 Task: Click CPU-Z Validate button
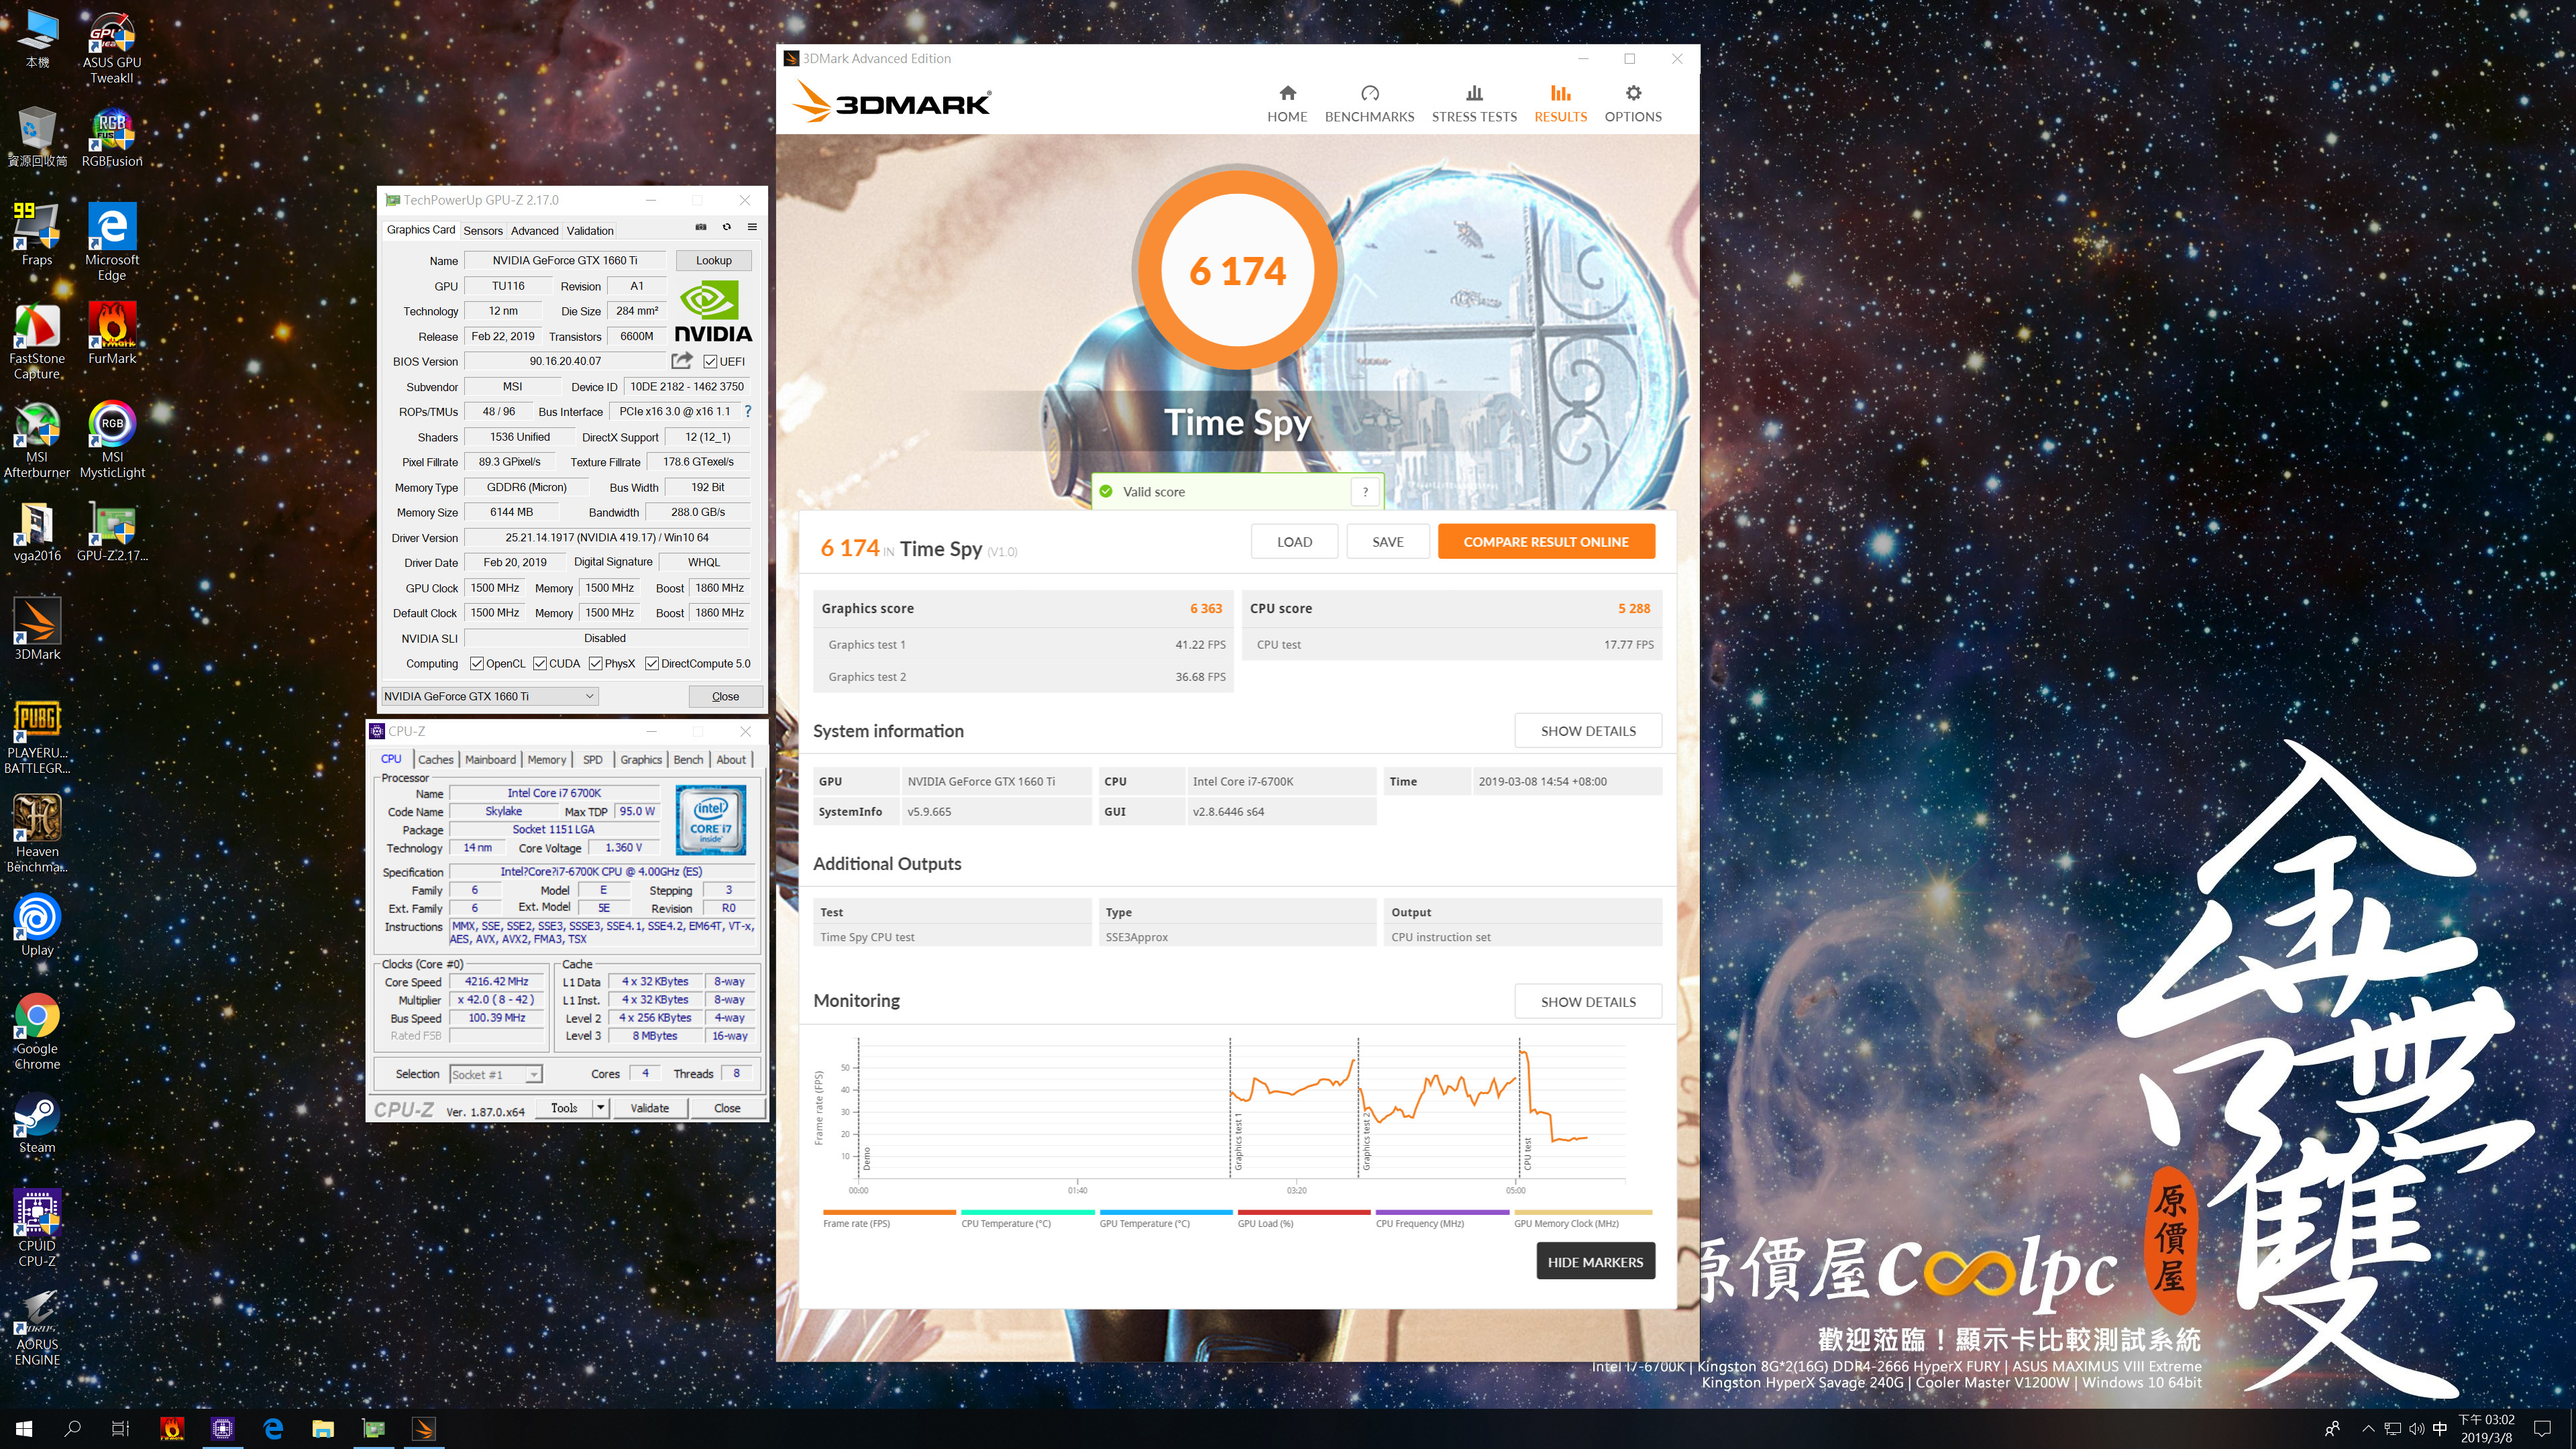click(650, 1107)
